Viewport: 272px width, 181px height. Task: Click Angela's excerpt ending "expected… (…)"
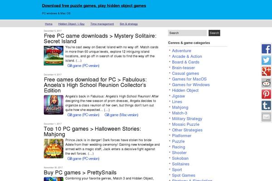click(x=112, y=103)
